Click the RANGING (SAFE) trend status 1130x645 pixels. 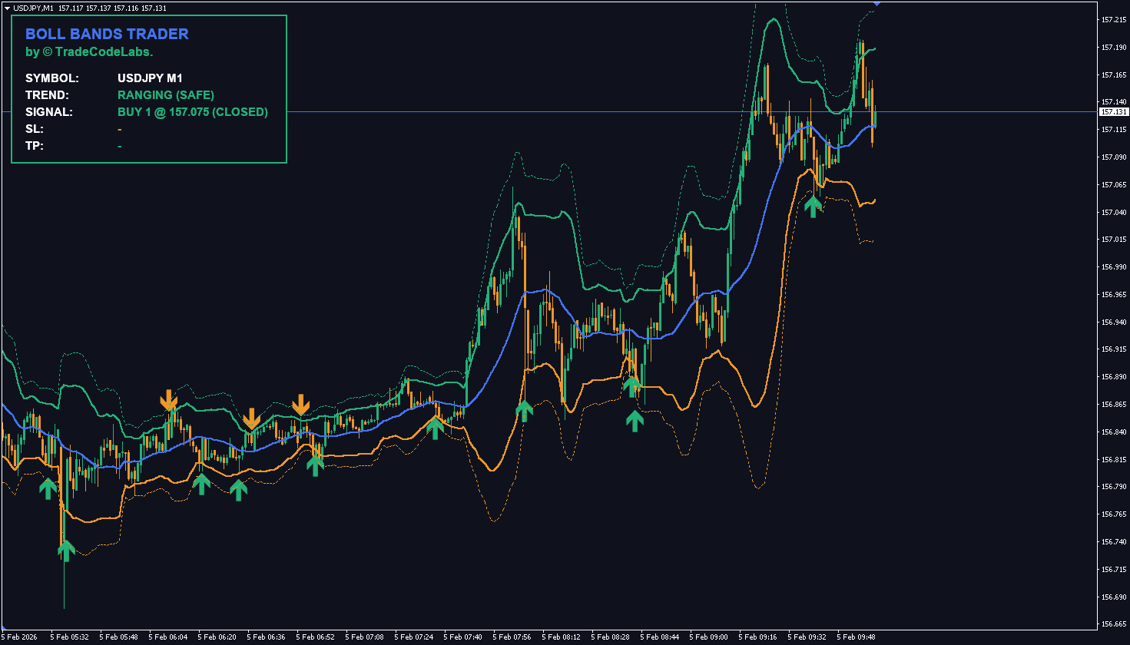tap(165, 95)
